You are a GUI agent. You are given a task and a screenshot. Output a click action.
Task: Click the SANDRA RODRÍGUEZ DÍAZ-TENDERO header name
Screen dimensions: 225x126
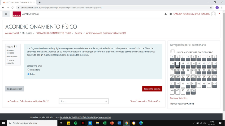tap(192, 14)
